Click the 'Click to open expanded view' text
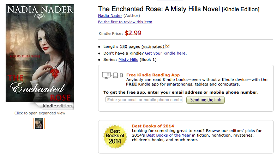The image size is (277, 157). pos(40,113)
